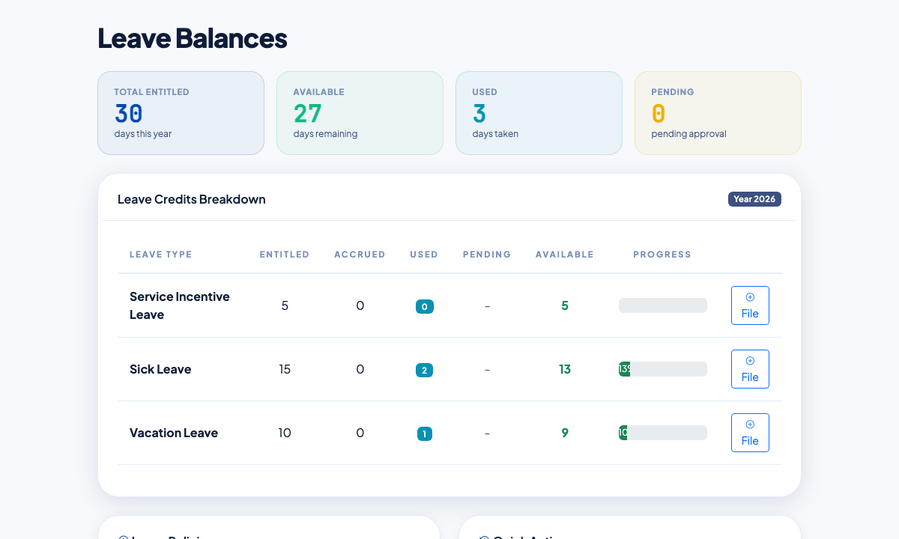
Task: Click the Used column header
Action: click(x=424, y=255)
